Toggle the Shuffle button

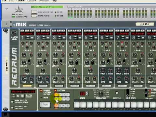(x=117, y=93)
